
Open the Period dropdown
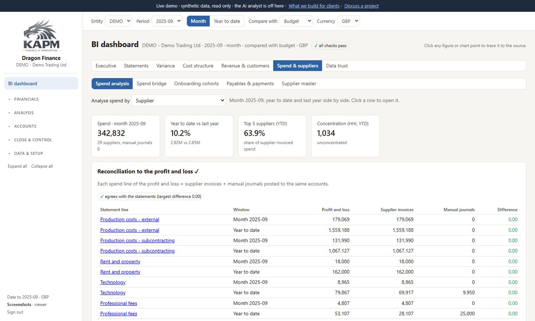167,21
